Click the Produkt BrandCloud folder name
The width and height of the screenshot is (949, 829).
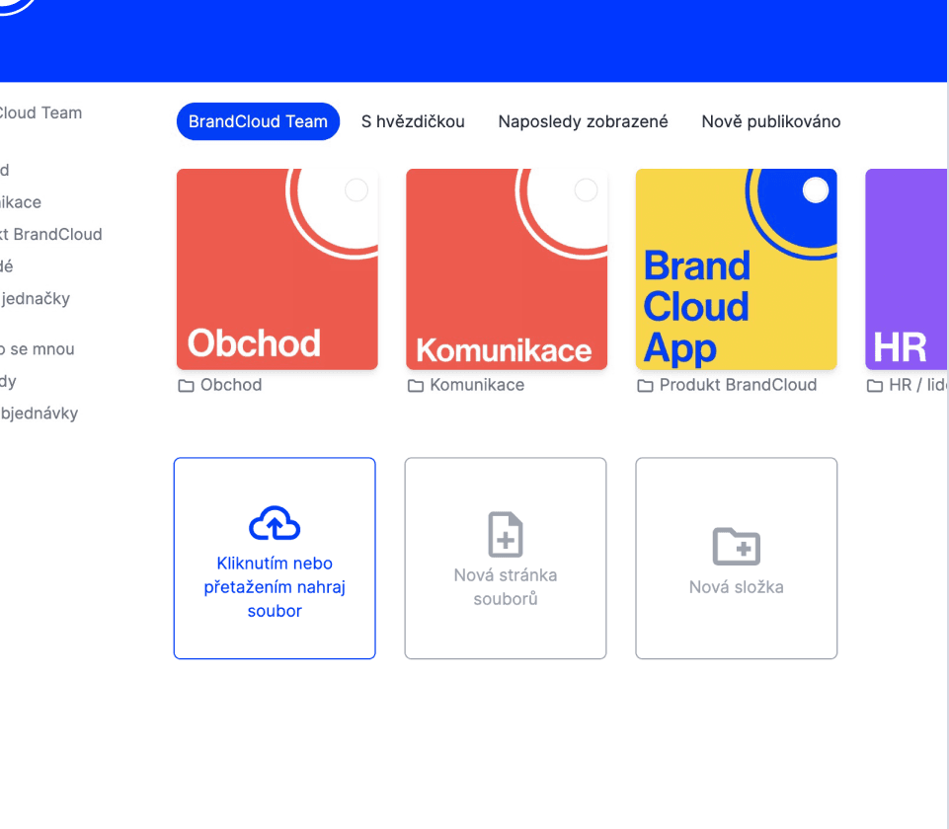[738, 385]
